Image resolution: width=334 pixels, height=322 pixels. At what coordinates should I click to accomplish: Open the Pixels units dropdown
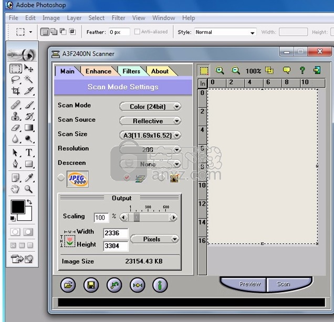coord(154,239)
